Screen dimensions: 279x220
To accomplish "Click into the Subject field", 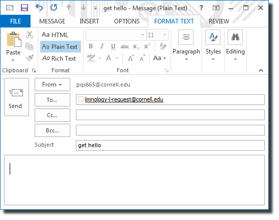I will tap(170, 146).
